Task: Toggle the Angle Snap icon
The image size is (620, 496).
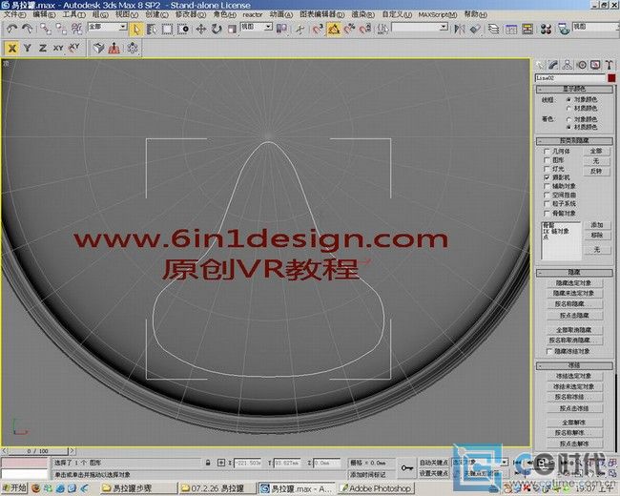Action: point(334,29)
